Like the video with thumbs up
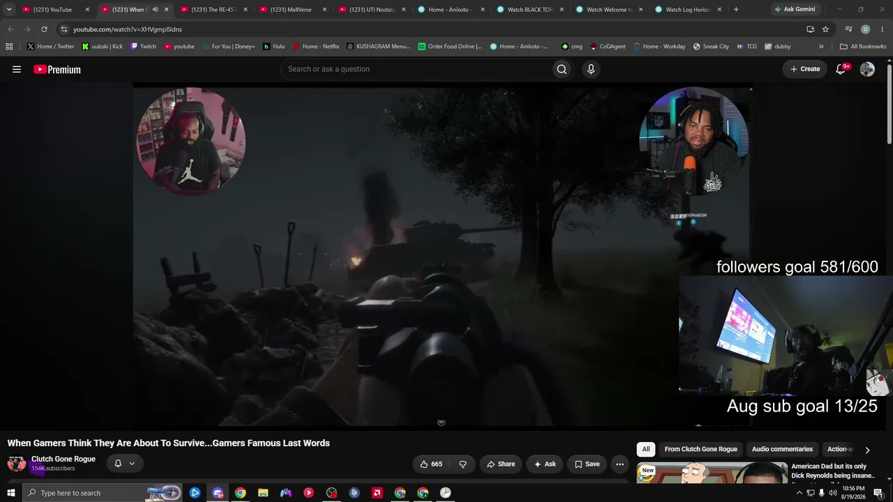Screen dimensions: 893x502 [x=431, y=464]
